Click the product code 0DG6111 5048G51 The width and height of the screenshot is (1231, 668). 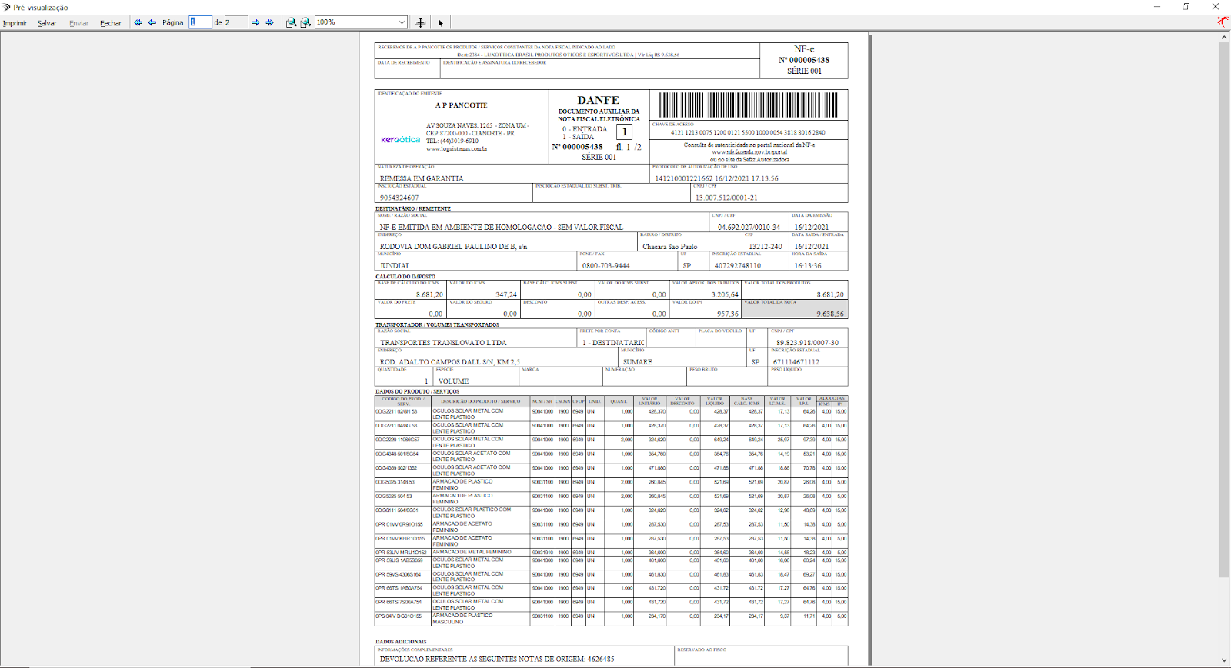[x=397, y=510]
